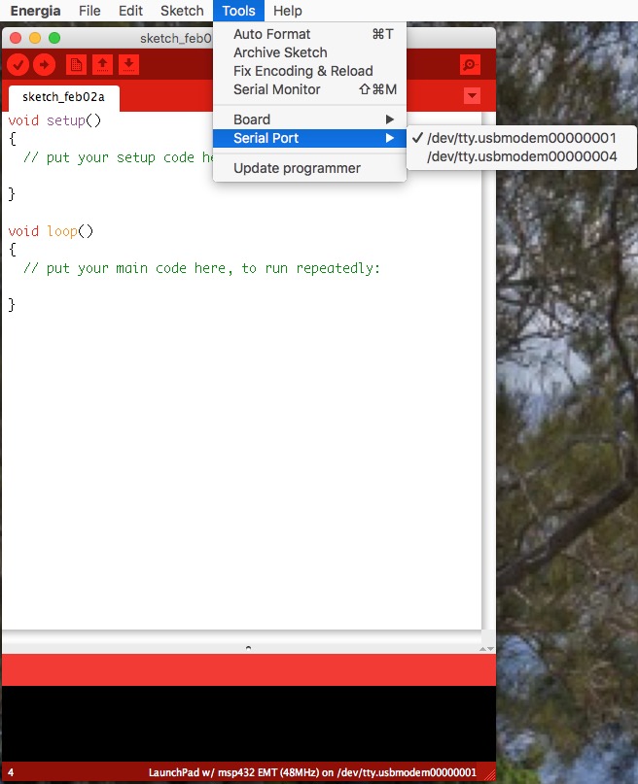Click the Verify checkmark toolbar icon

(x=18, y=65)
